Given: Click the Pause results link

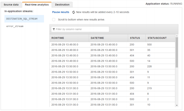Looking at the screenshot, I should click(x=60, y=12).
